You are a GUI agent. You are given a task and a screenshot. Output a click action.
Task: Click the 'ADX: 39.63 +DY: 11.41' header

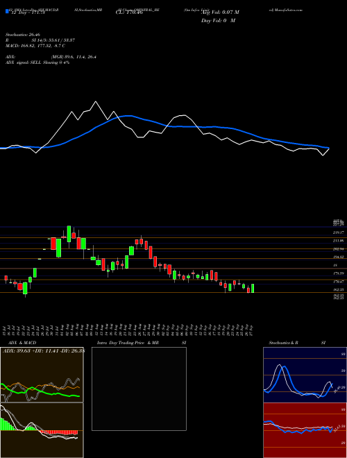coord(32,350)
